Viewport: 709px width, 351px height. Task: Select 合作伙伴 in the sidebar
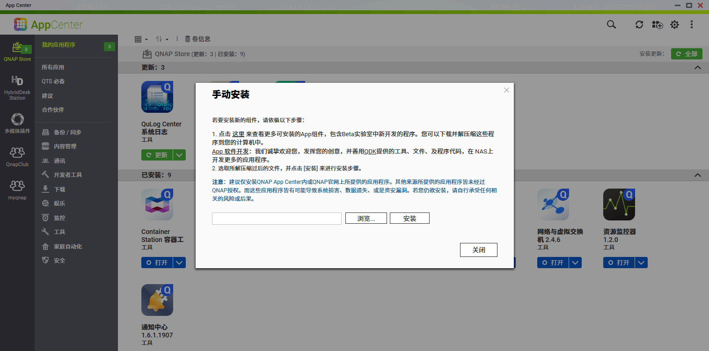(53, 110)
